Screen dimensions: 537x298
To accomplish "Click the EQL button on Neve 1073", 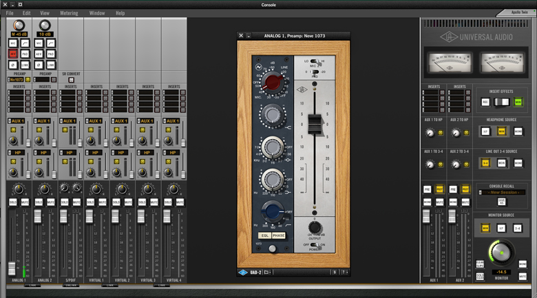I will coord(265,235).
